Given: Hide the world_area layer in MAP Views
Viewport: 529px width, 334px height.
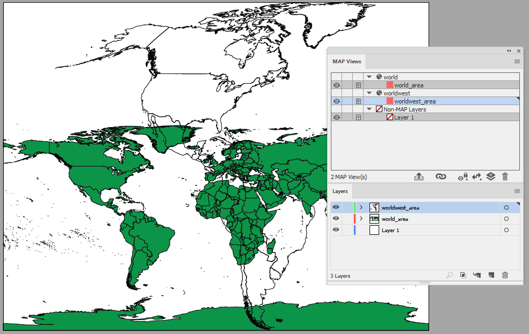Looking at the screenshot, I should [336, 85].
